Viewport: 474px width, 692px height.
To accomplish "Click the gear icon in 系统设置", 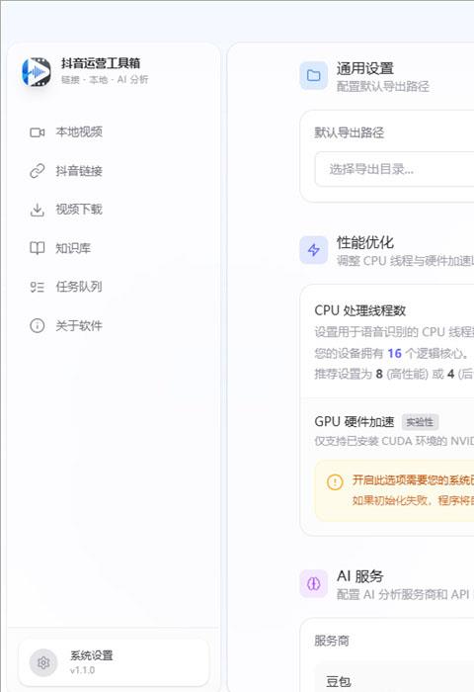I will (x=43, y=662).
